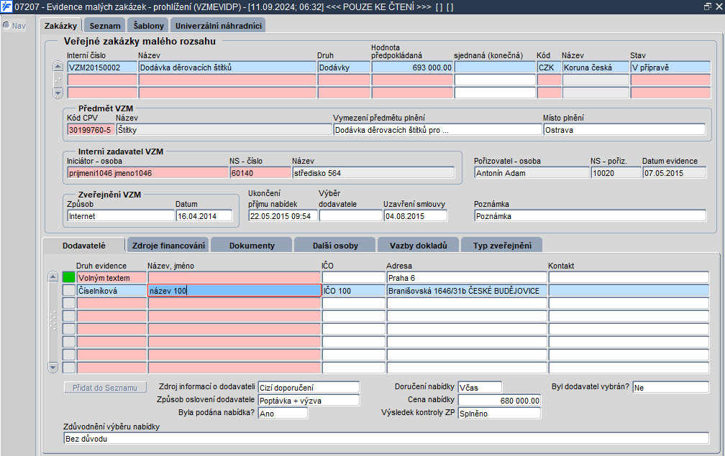Image resolution: width=725 pixels, height=456 pixels.
Task: Click the Hodnota předpokládaná field 693 000.00
Action: (412, 68)
